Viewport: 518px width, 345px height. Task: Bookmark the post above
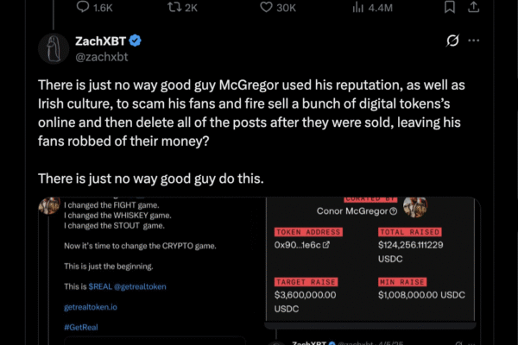(449, 7)
